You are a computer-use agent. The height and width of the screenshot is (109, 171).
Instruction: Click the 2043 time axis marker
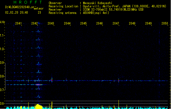51,23
